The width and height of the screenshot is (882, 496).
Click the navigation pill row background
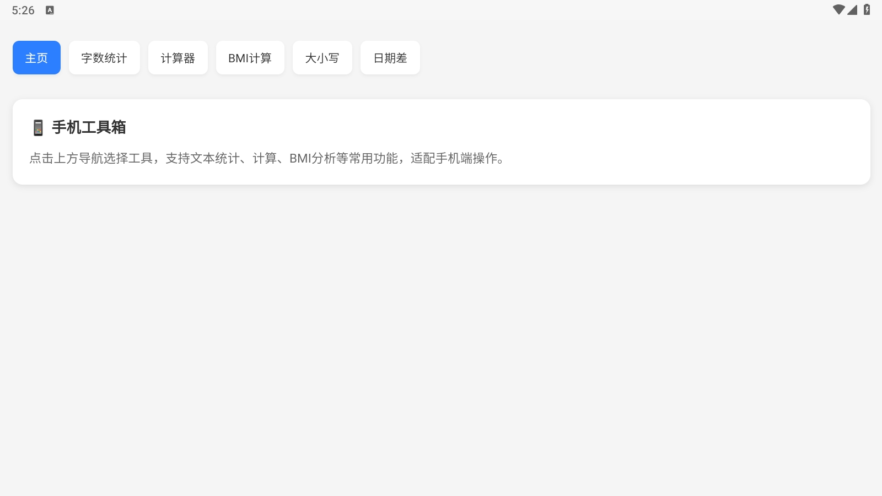click(x=606, y=57)
